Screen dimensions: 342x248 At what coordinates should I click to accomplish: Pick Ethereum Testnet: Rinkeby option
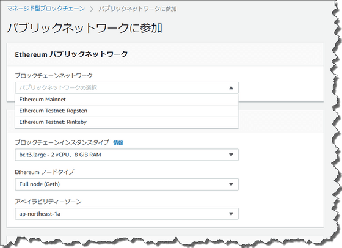[x=127, y=122]
